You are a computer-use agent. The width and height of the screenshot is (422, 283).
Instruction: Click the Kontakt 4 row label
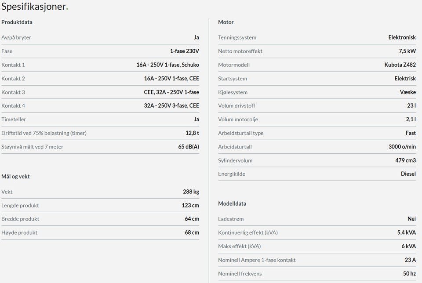pyautogui.click(x=13, y=105)
